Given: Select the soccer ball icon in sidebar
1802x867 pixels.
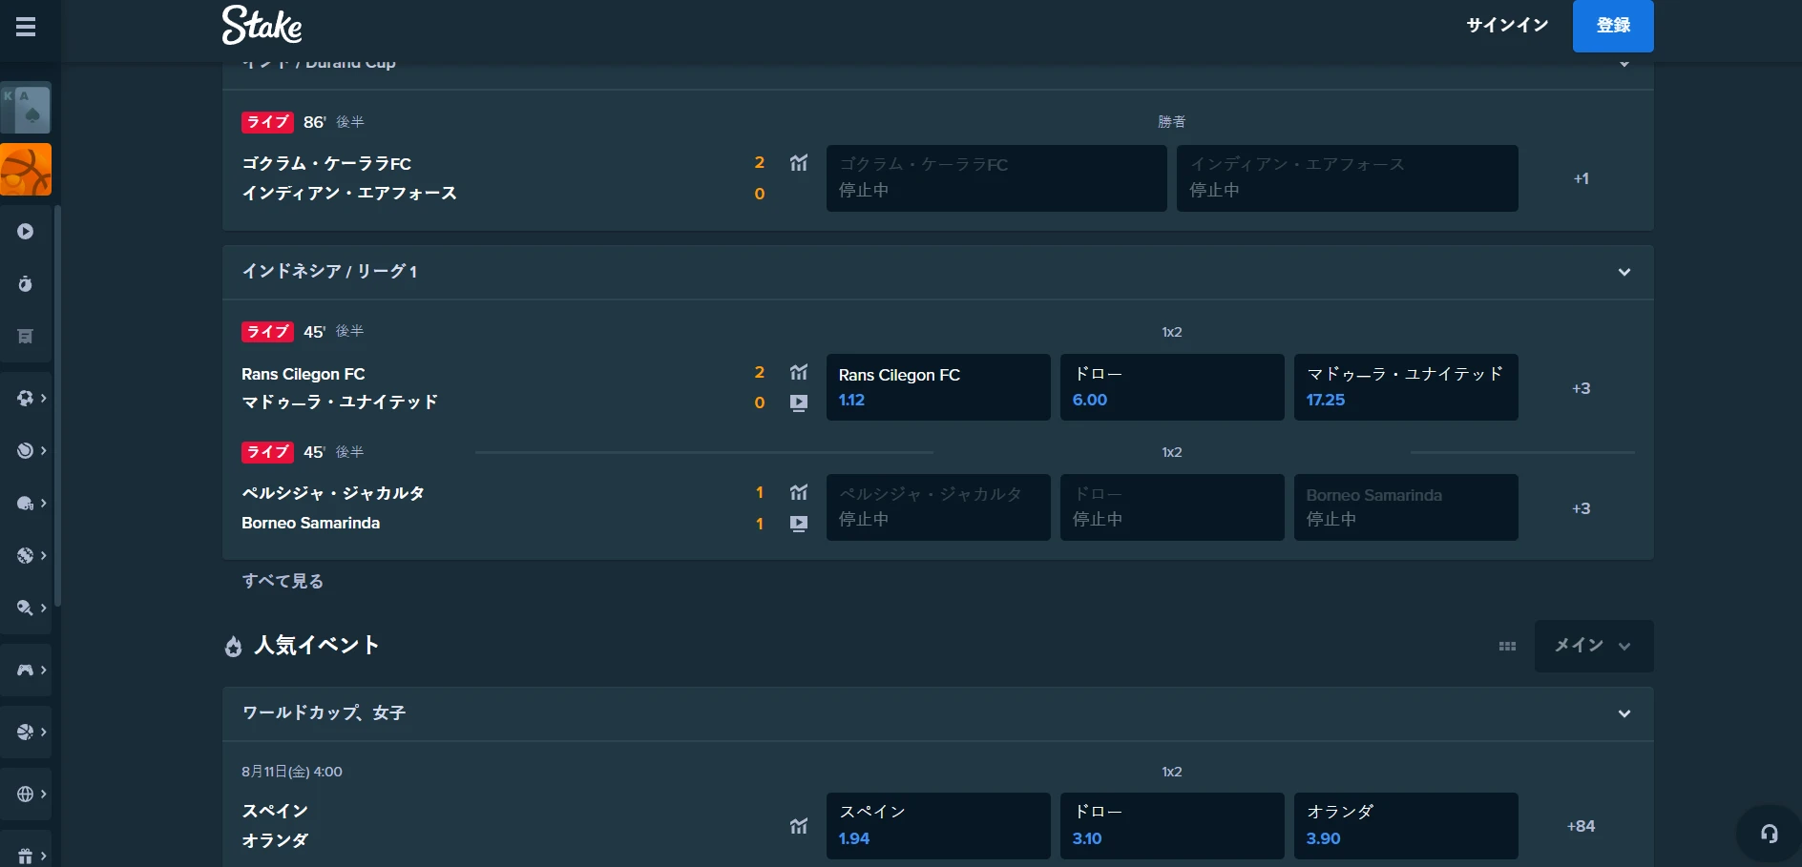Looking at the screenshot, I should (26, 398).
